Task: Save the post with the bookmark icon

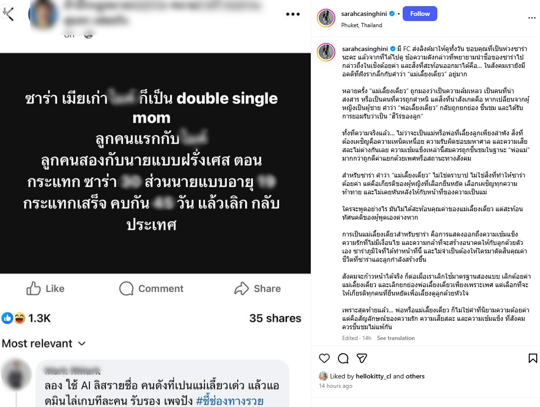Action: tap(532, 358)
